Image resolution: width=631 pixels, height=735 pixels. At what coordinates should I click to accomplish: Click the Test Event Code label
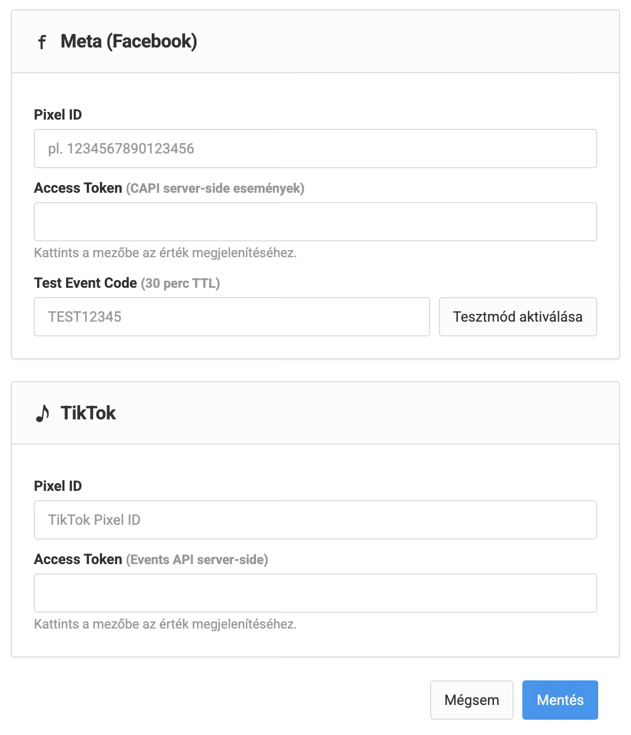click(x=85, y=283)
